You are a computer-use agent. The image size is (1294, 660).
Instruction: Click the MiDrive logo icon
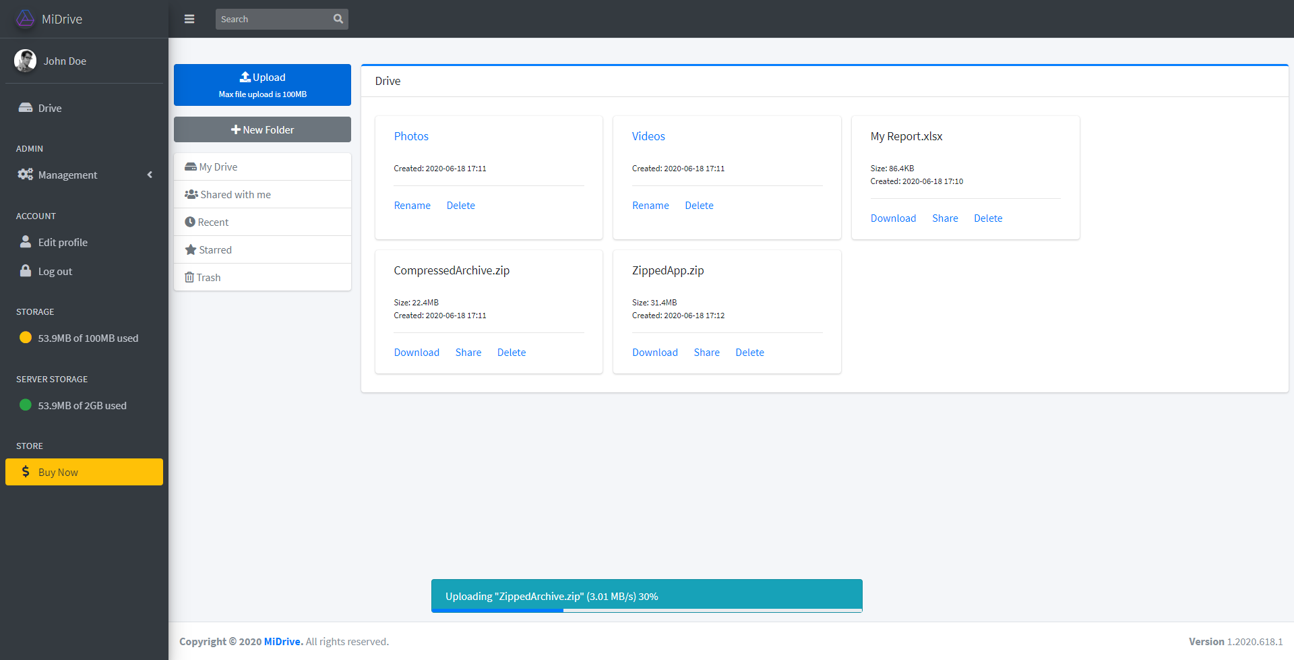(x=25, y=19)
